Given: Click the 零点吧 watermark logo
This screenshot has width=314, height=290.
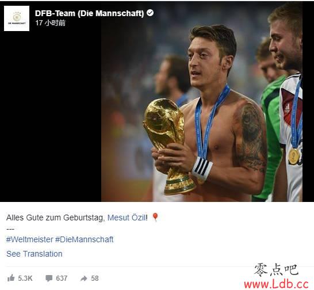Looking at the screenshot, I should pyautogui.click(x=277, y=270).
